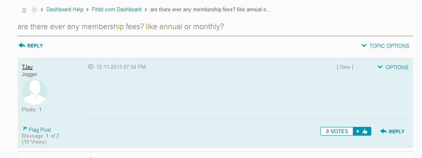Click the New post status indicator

click(345, 67)
